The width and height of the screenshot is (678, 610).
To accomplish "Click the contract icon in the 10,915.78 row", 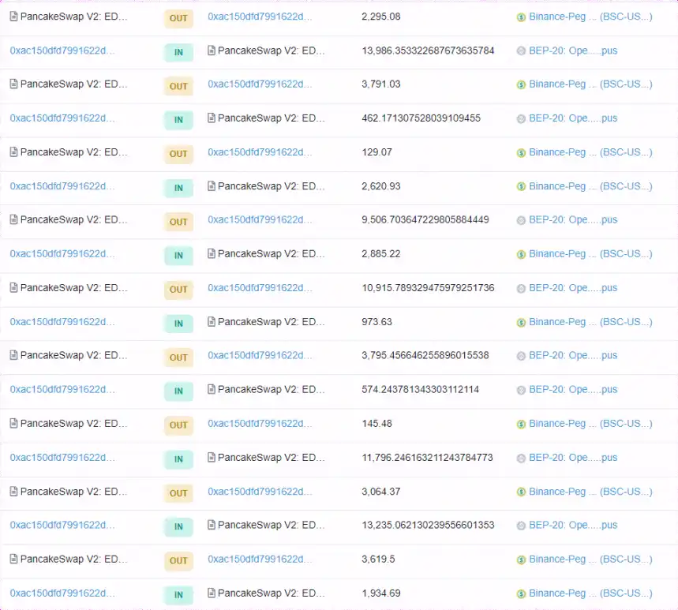I will point(14,287).
